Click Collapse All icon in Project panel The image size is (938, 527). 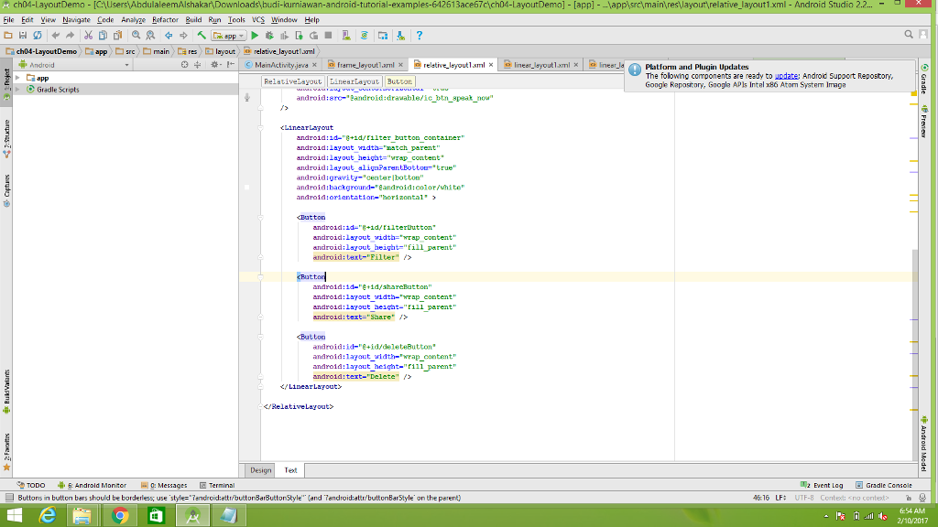198,65
